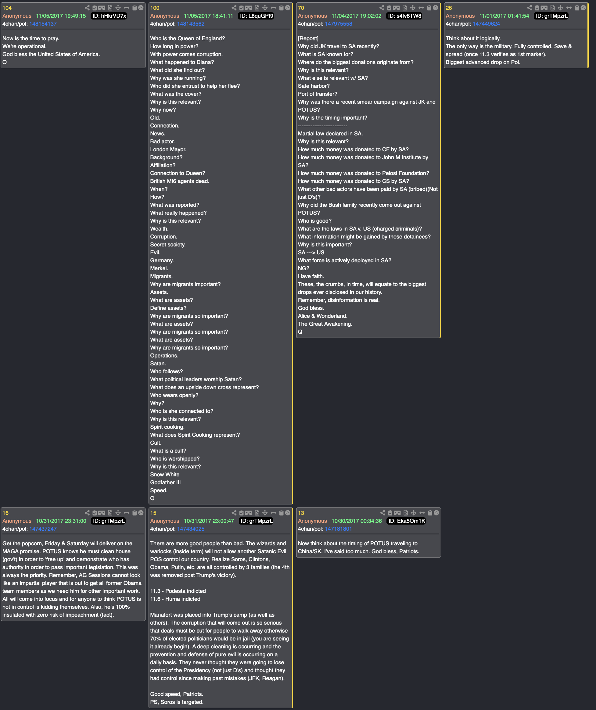596x710 pixels.
Task: Click the clipboard-check icon on post 26
Action: [537, 8]
